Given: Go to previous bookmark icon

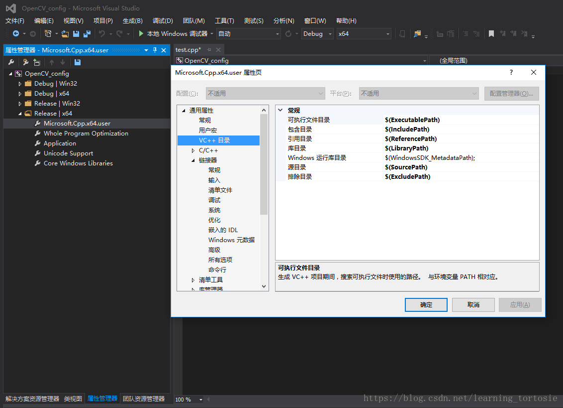Looking at the screenshot, I should point(503,34).
